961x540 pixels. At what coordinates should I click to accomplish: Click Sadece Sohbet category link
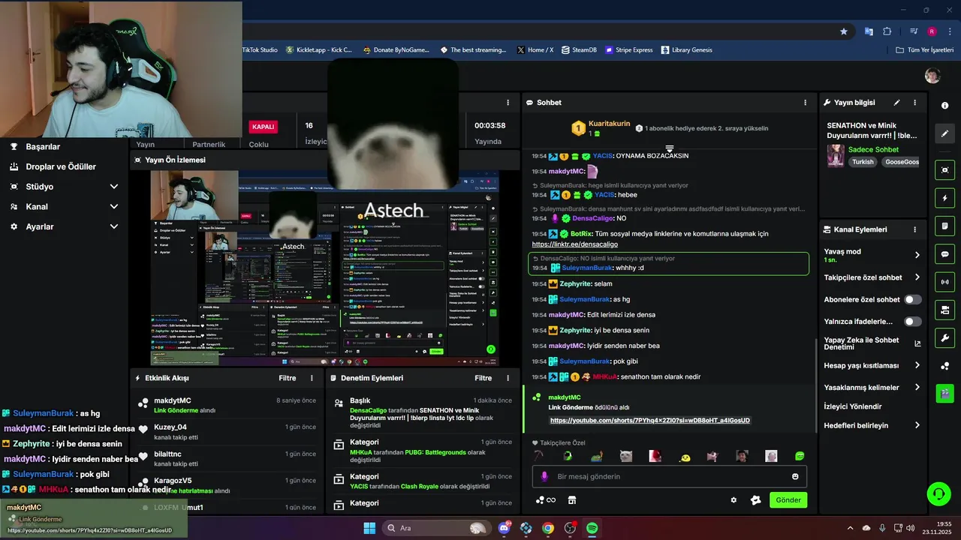(873, 150)
